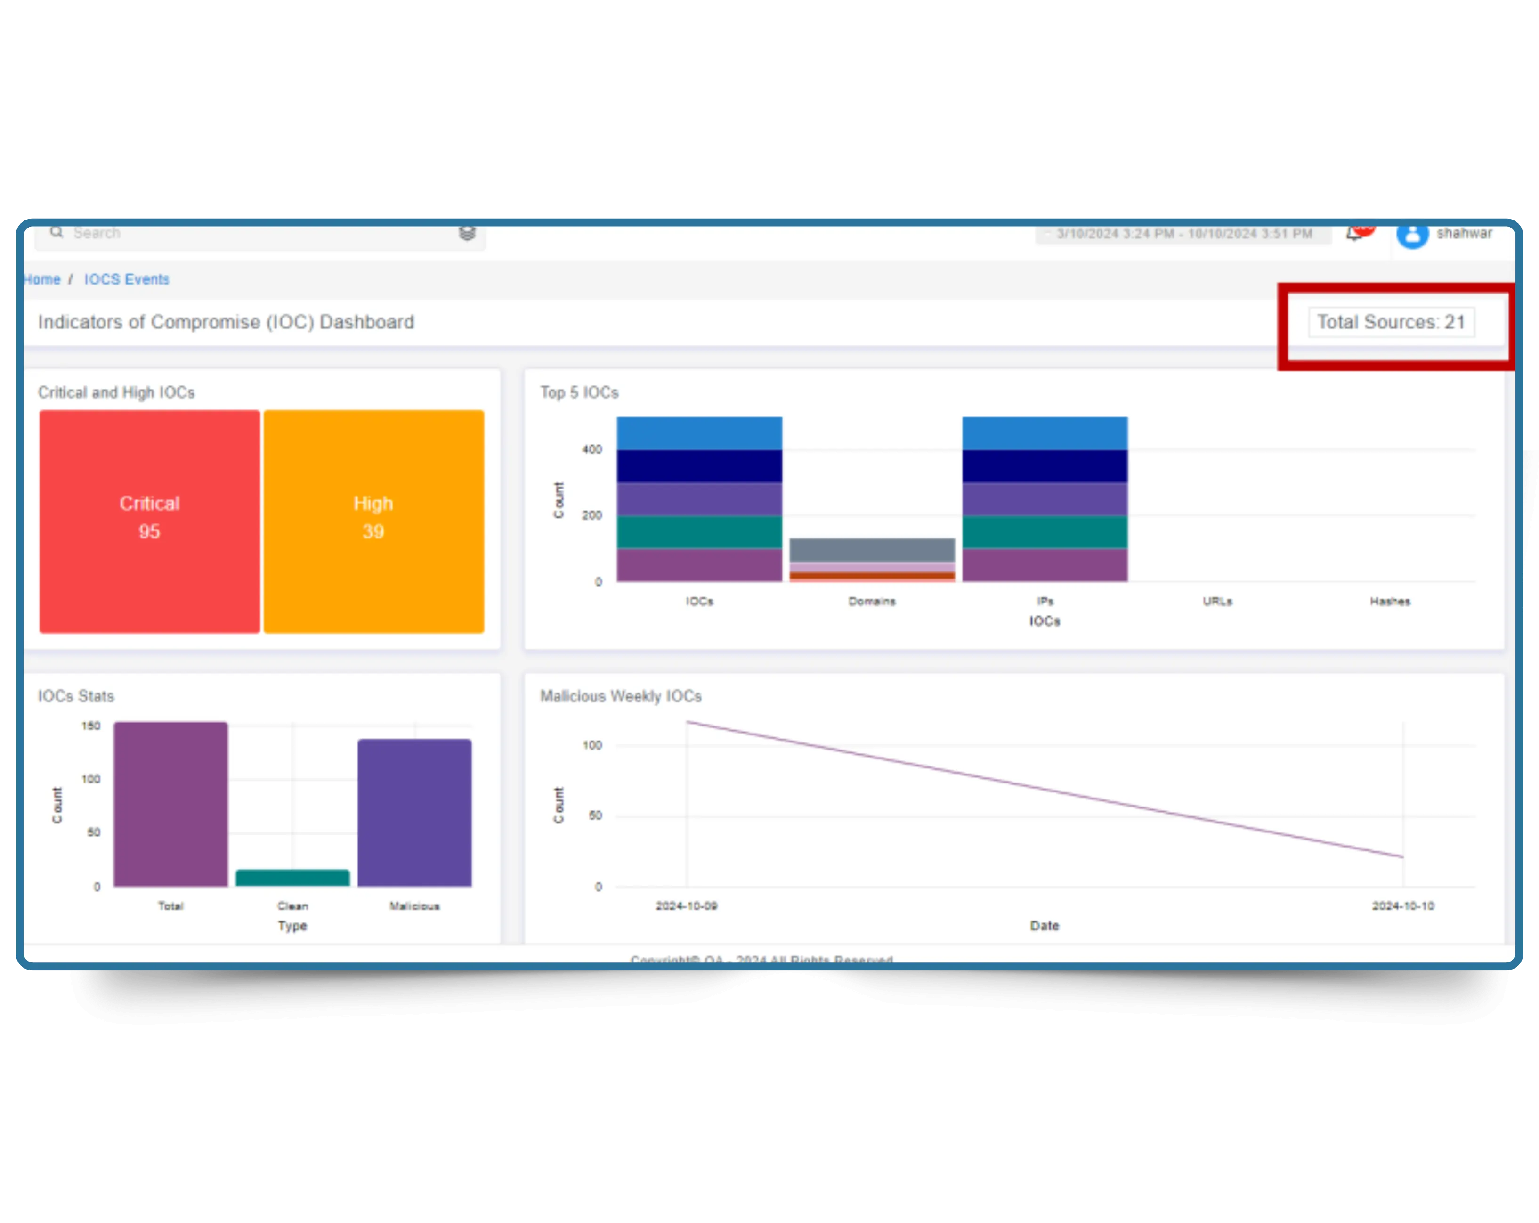This screenshot has height=1223, width=1539.
Task: Click the Malicious bar in IOCs Stats
Action: 414,813
